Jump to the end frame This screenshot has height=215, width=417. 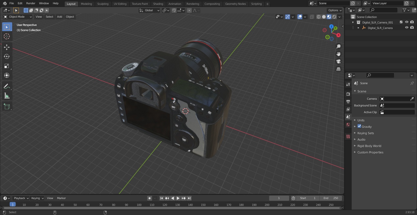click(189, 198)
